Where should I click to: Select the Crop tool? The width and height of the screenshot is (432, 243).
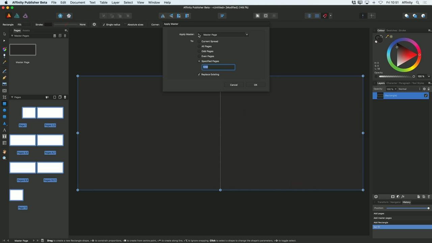tap(4, 97)
